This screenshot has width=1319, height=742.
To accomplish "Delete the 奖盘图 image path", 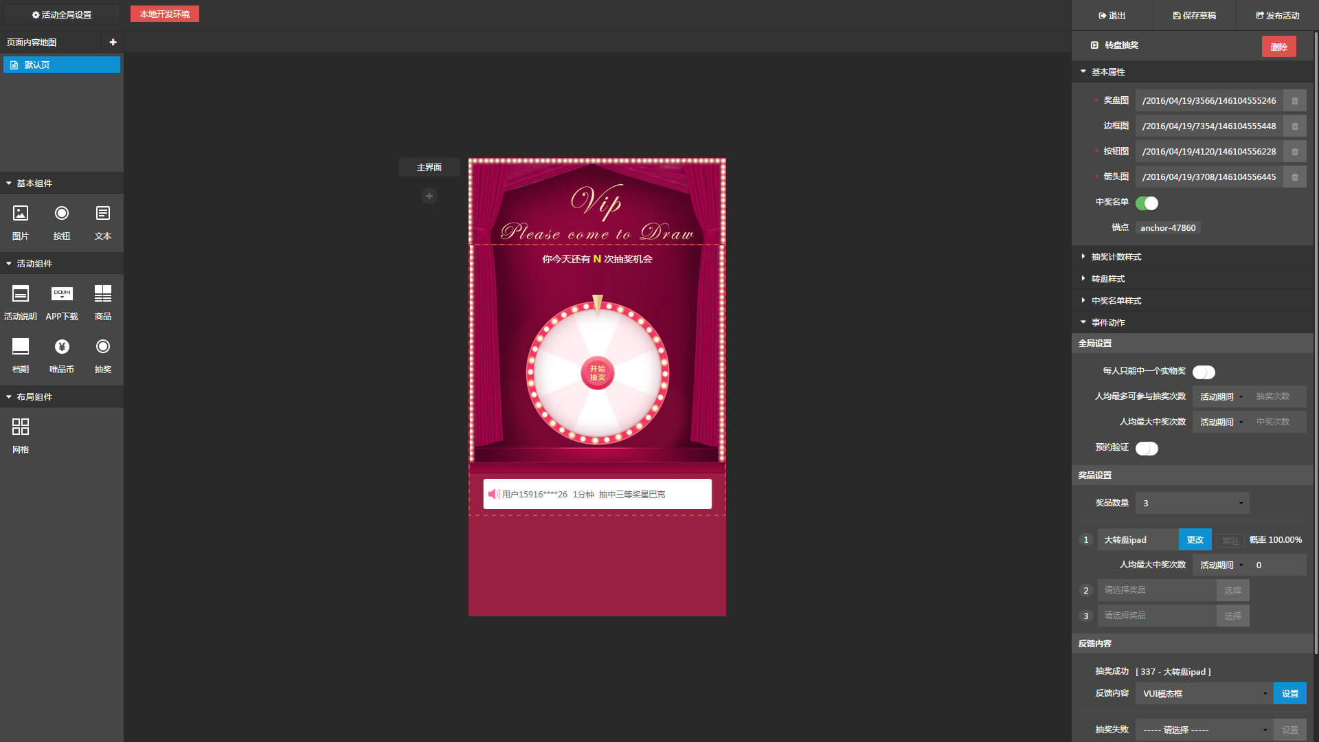I will click(x=1295, y=101).
